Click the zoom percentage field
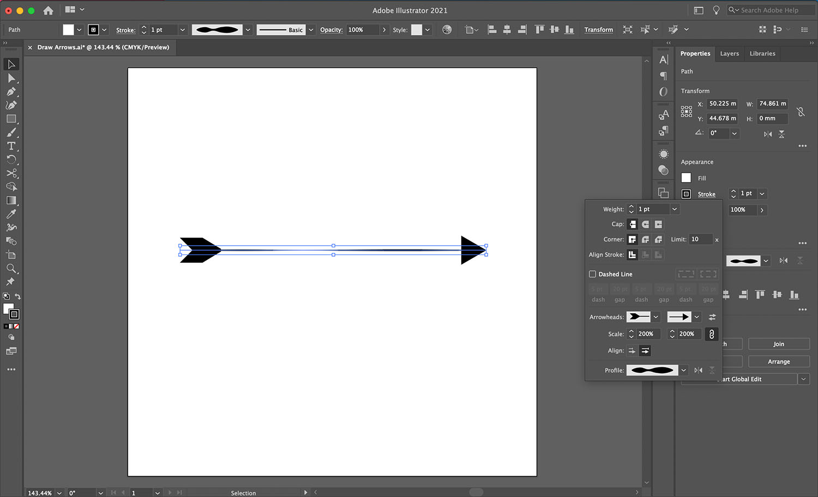This screenshot has width=818, height=497. click(x=41, y=492)
